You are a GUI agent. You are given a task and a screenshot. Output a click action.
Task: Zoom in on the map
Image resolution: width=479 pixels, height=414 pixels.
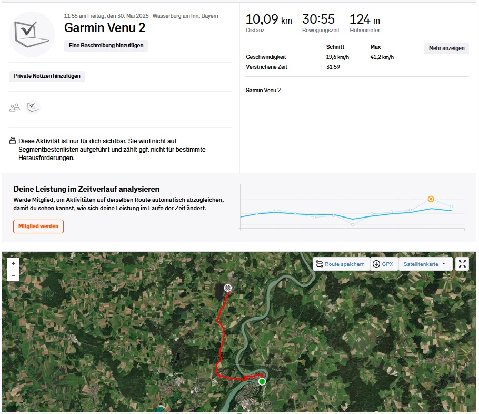point(13,263)
